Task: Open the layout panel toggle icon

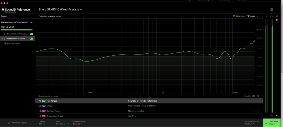Action: tap(272, 10)
